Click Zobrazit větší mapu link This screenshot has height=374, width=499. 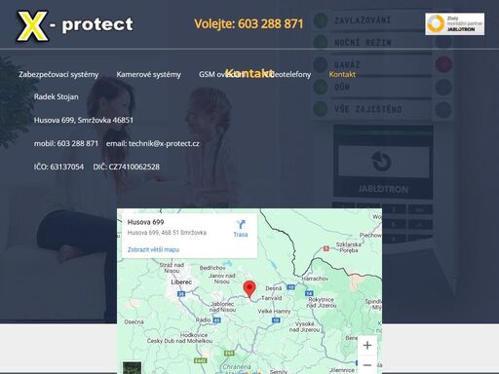click(x=153, y=249)
